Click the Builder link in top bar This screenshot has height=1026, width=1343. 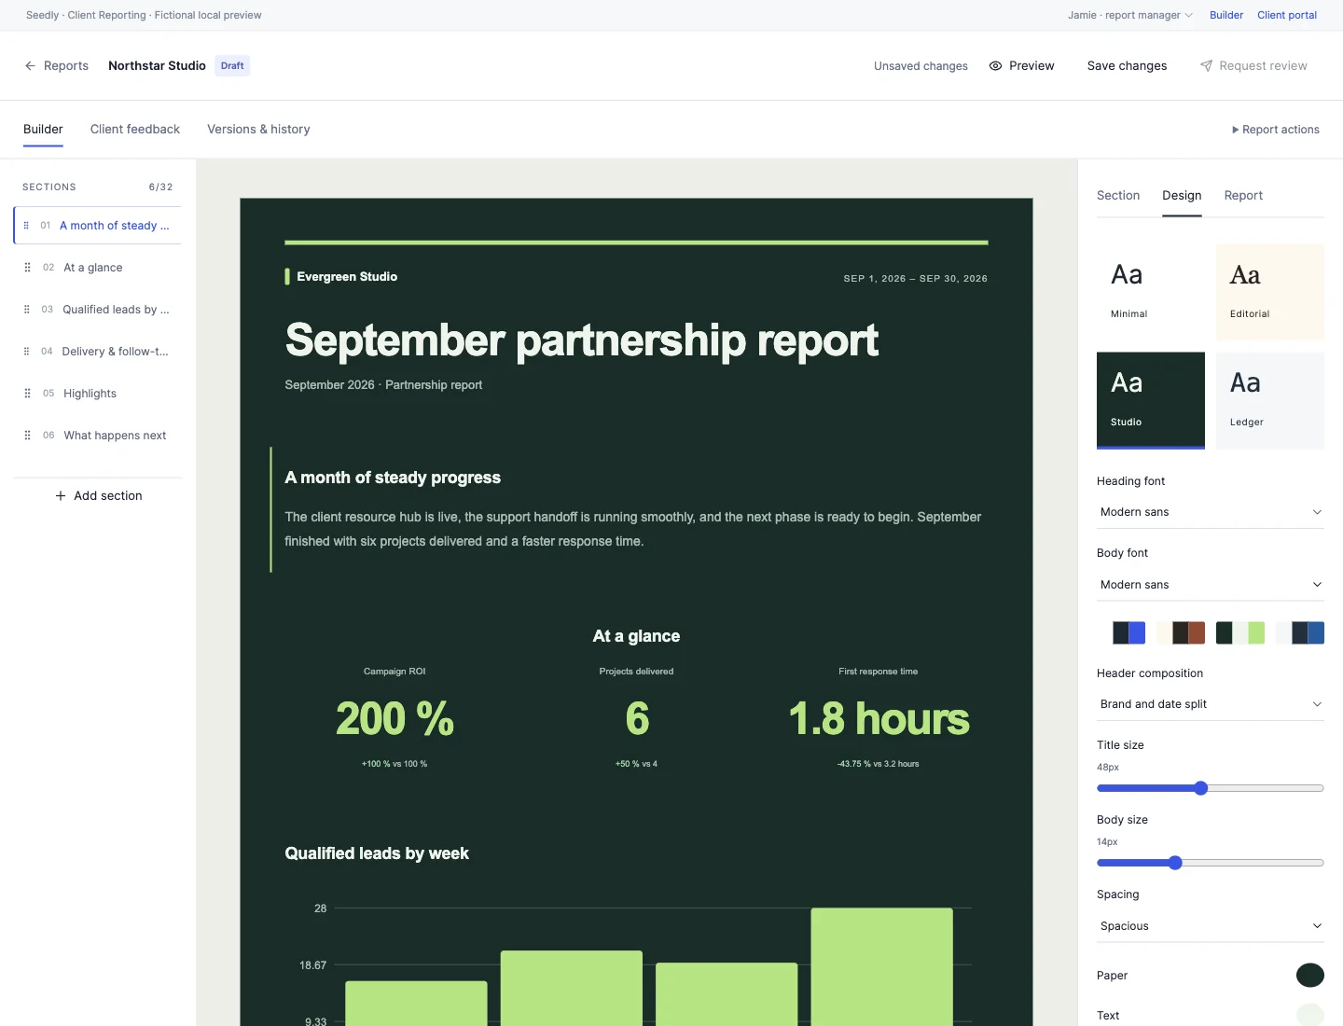click(1226, 15)
